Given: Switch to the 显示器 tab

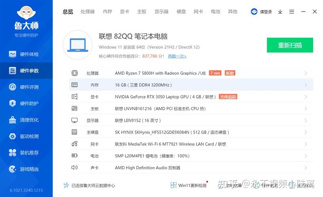Looking at the screenshot, I should 161,12.
